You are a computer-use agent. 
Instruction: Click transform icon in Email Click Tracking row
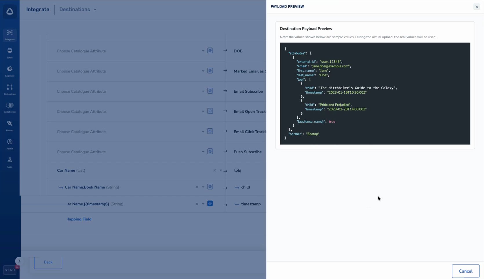(210, 131)
